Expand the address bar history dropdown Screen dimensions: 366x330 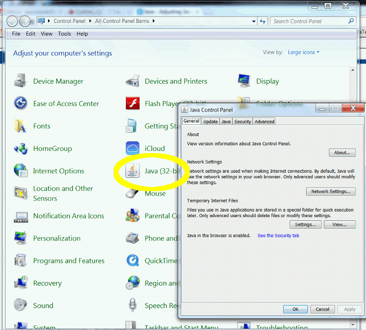254,21
